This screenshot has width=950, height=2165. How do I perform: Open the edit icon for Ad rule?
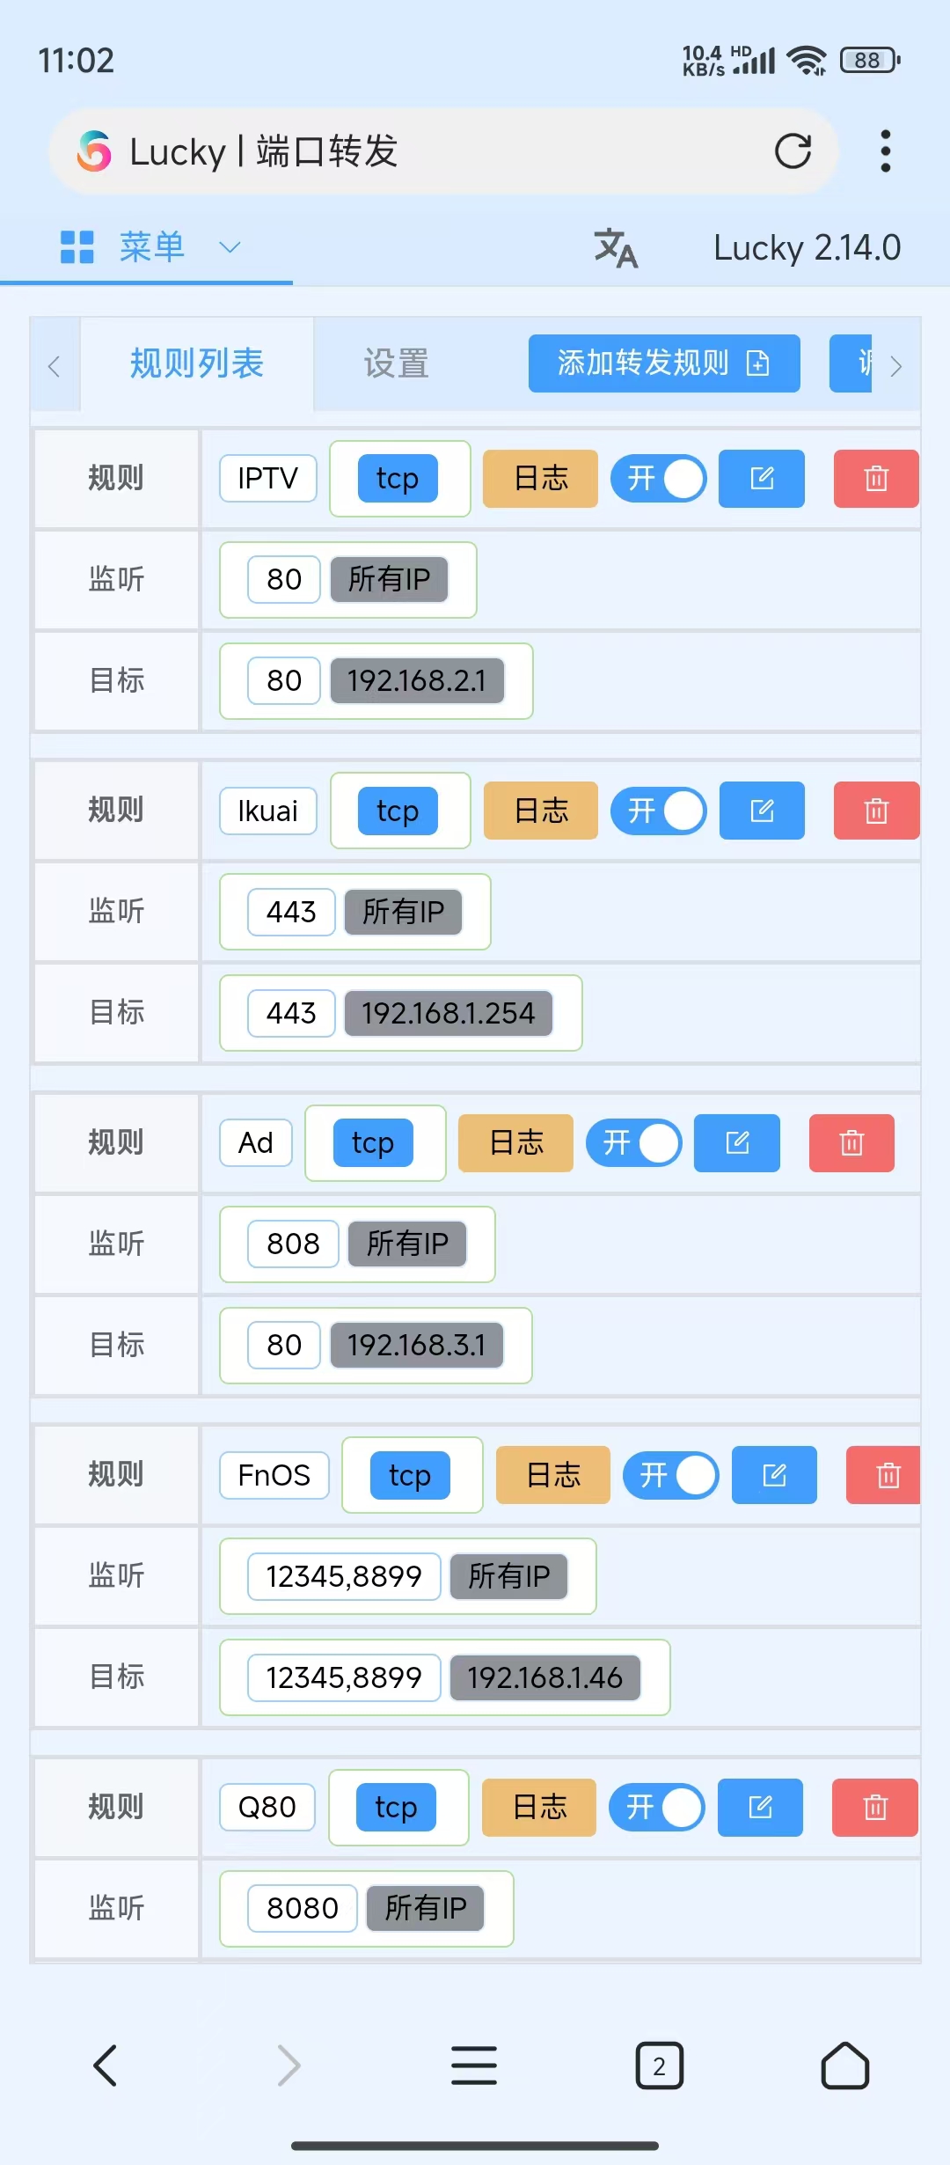click(736, 1143)
